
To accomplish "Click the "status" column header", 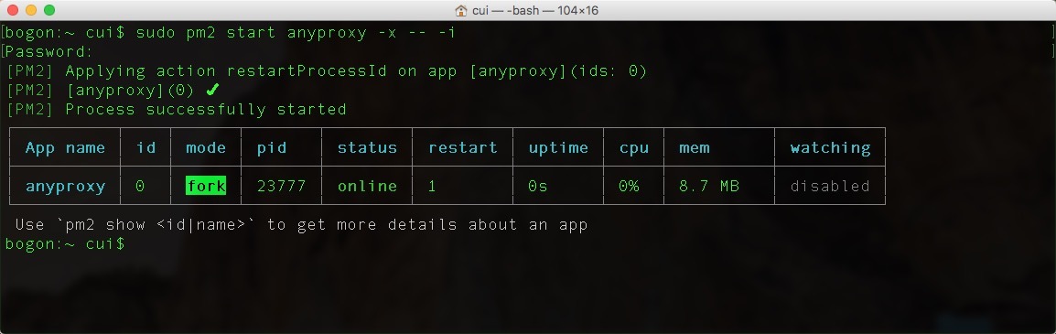I will tap(367, 147).
